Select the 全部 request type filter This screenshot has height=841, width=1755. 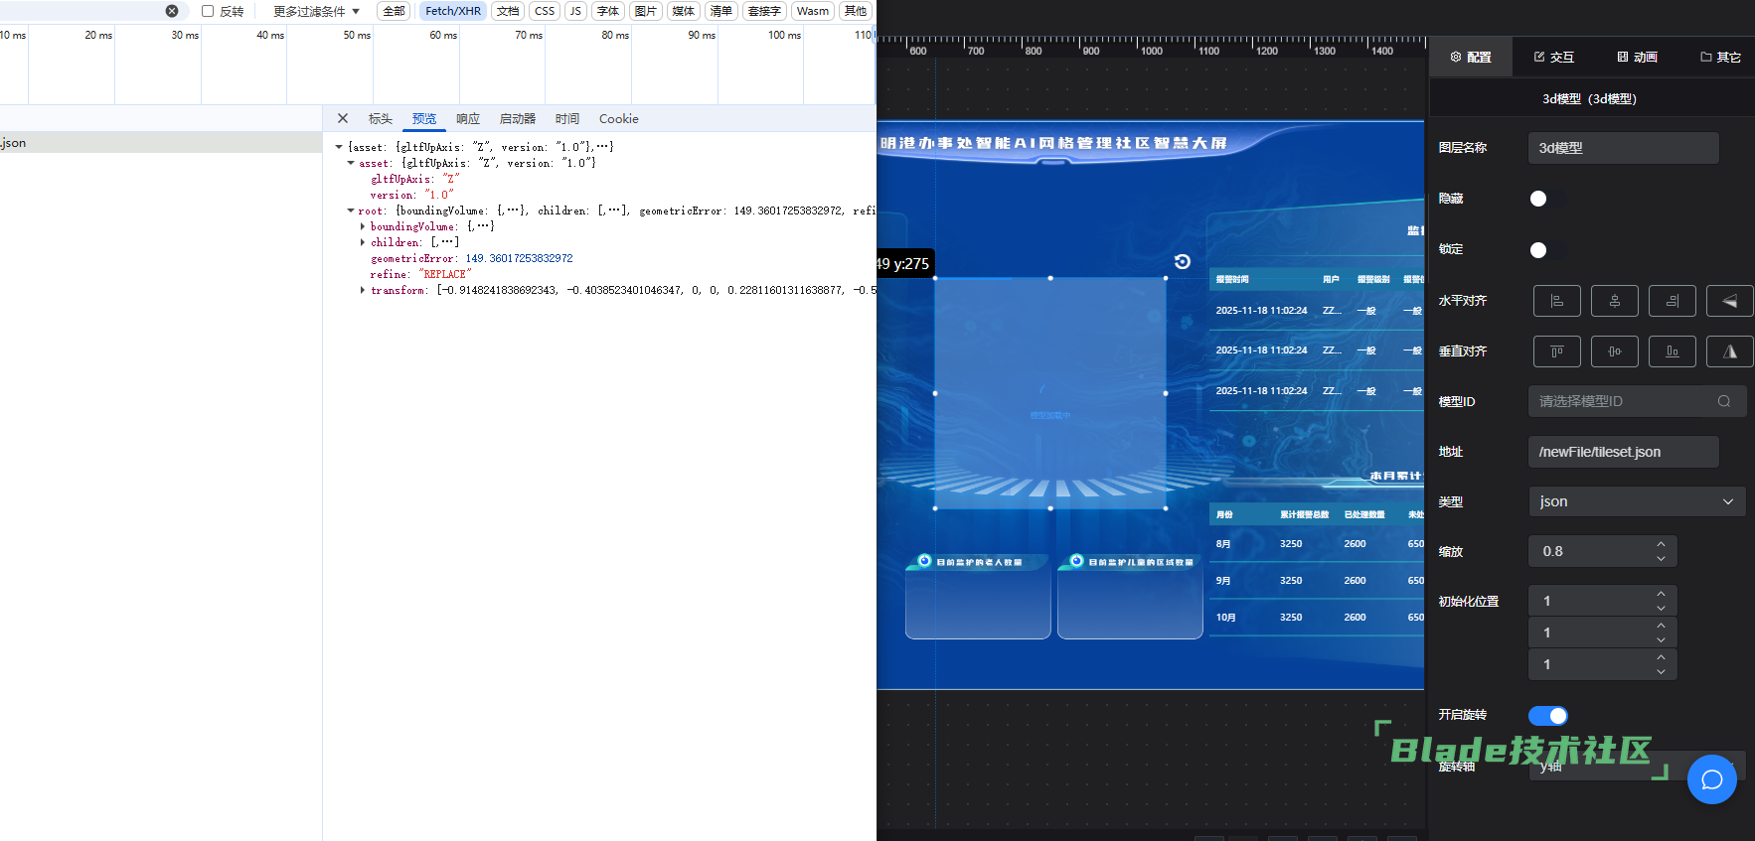point(395,11)
